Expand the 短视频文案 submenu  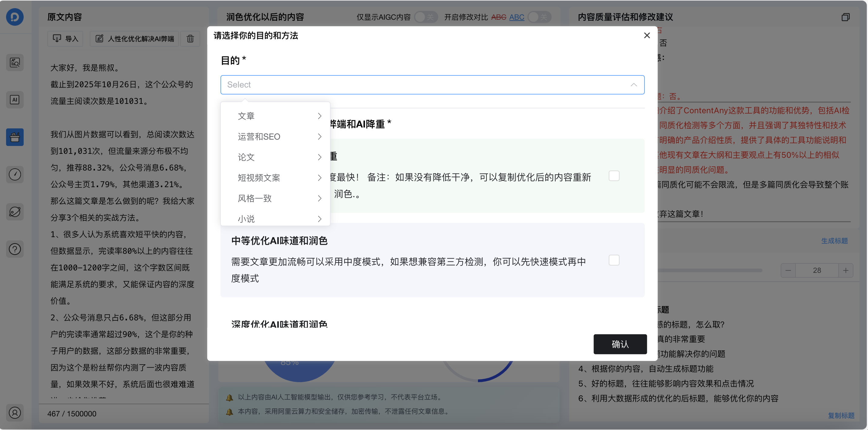[x=259, y=178]
